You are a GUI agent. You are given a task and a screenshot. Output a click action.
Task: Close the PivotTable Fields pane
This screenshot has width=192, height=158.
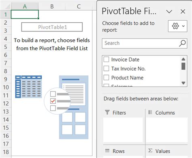(x=183, y=12)
